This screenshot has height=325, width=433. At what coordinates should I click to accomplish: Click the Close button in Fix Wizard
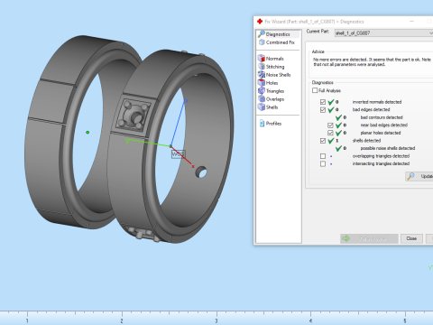click(x=411, y=238)
